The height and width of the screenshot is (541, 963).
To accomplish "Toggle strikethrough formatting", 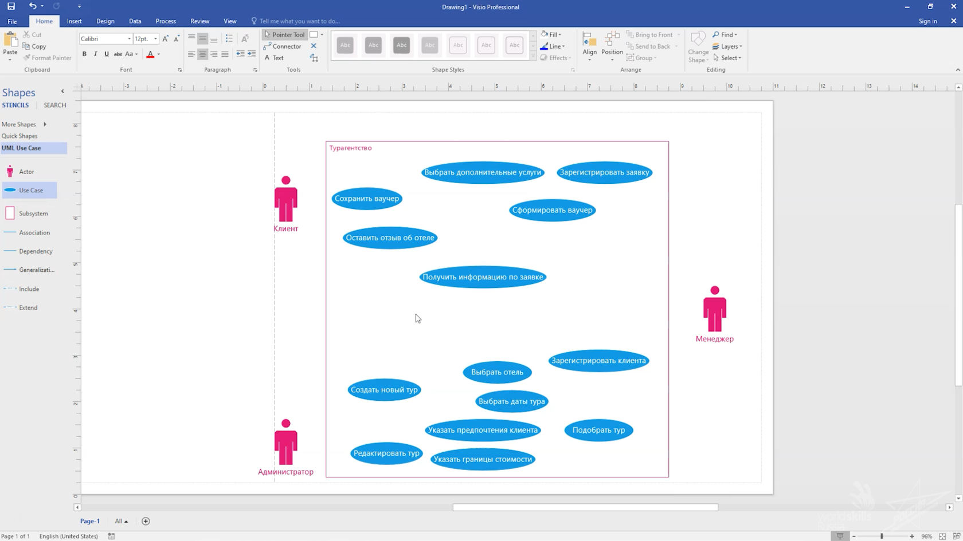I will click(118, 54).
